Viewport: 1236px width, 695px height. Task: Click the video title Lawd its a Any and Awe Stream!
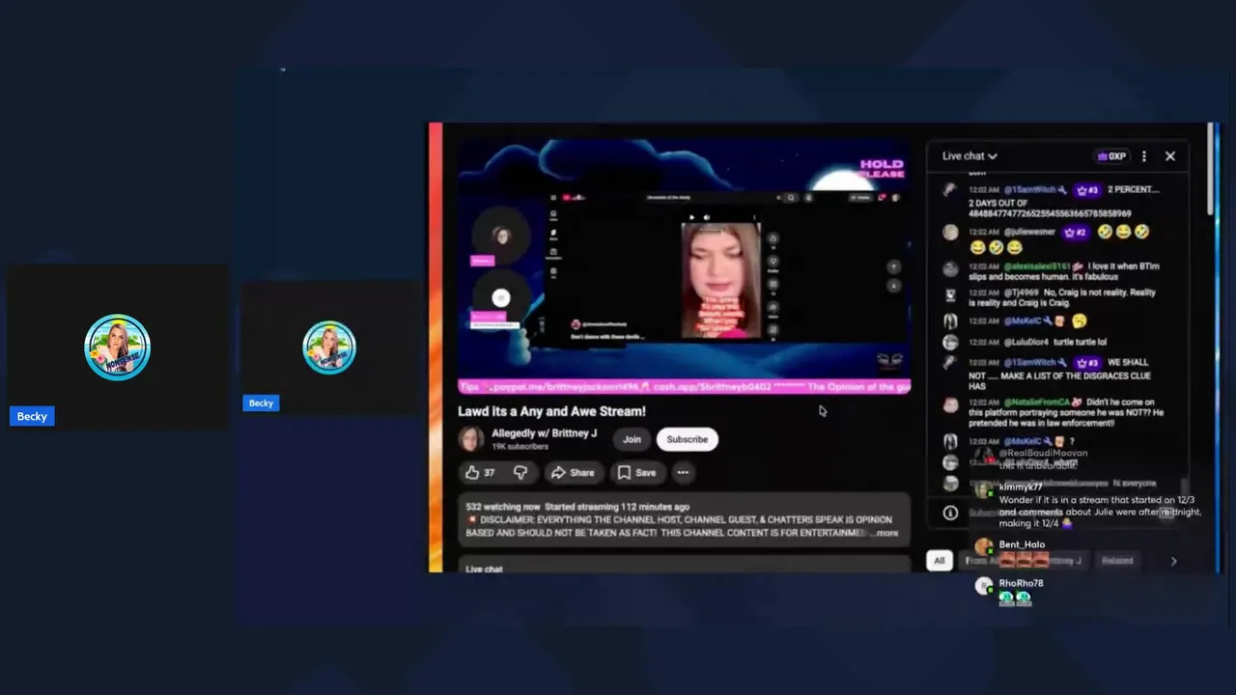coord(551,411)
